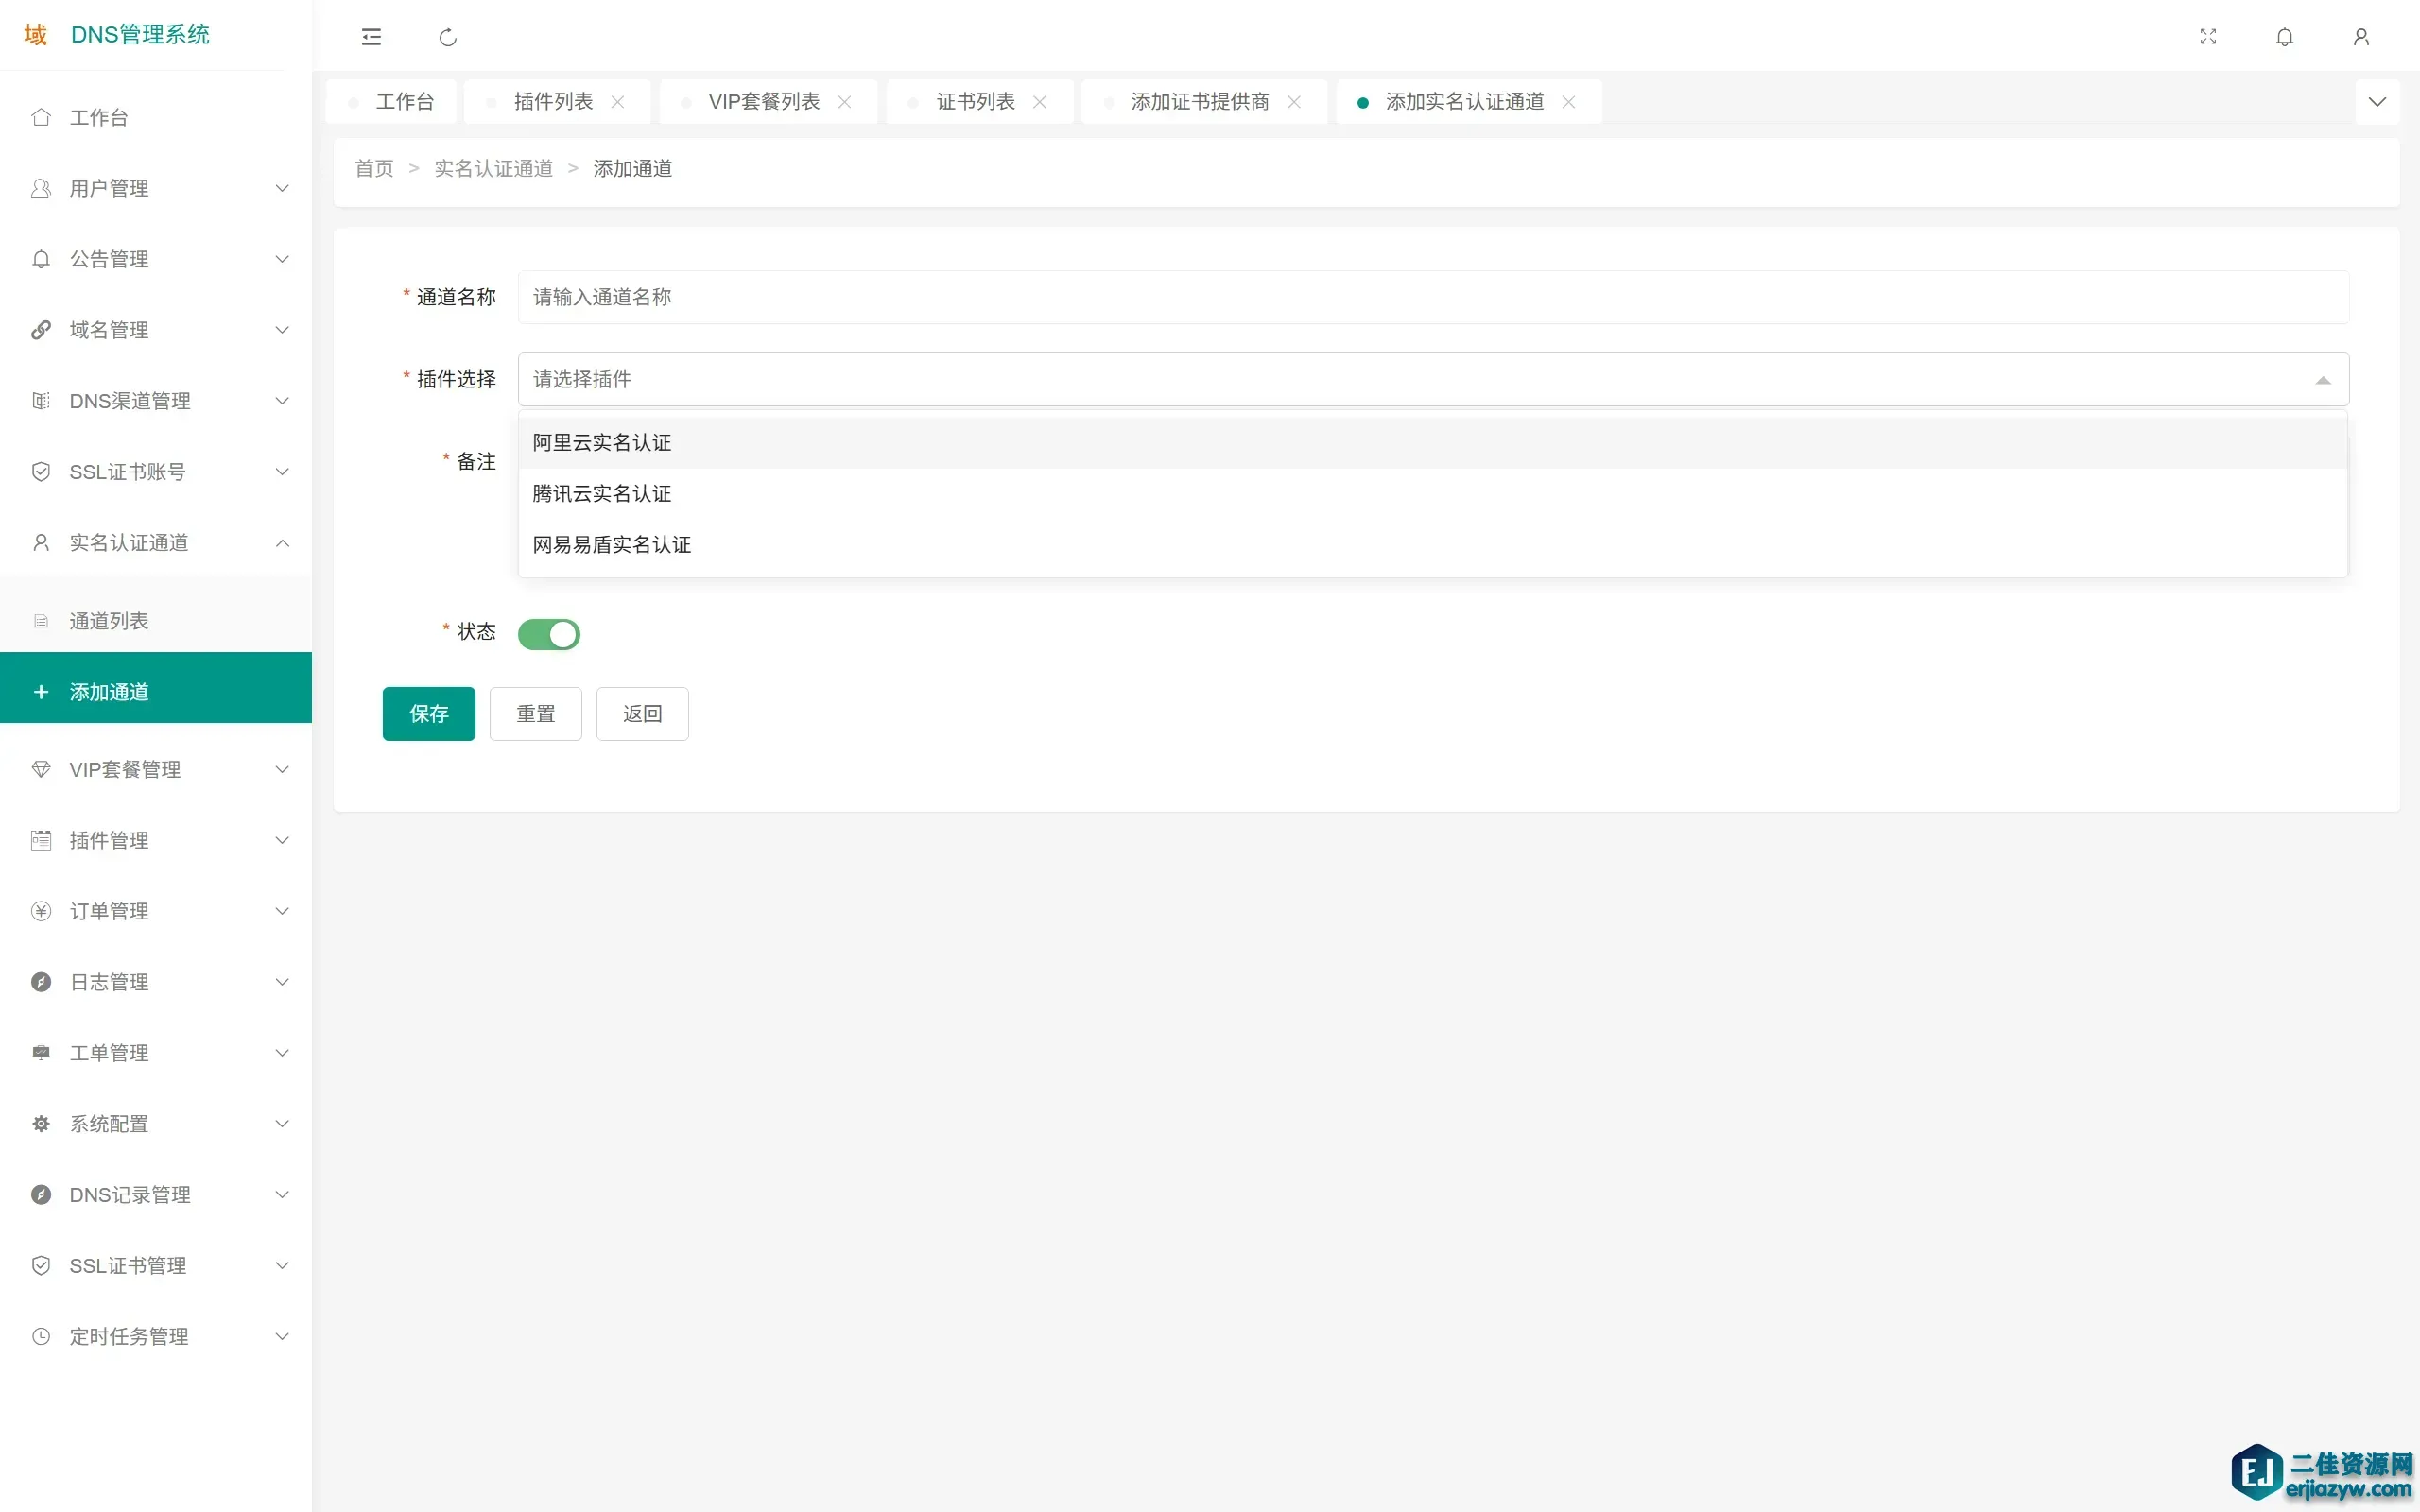
Task: Enter fullscreen with the expand icon
Action: pyautogui.click(x=2208, y=37)
